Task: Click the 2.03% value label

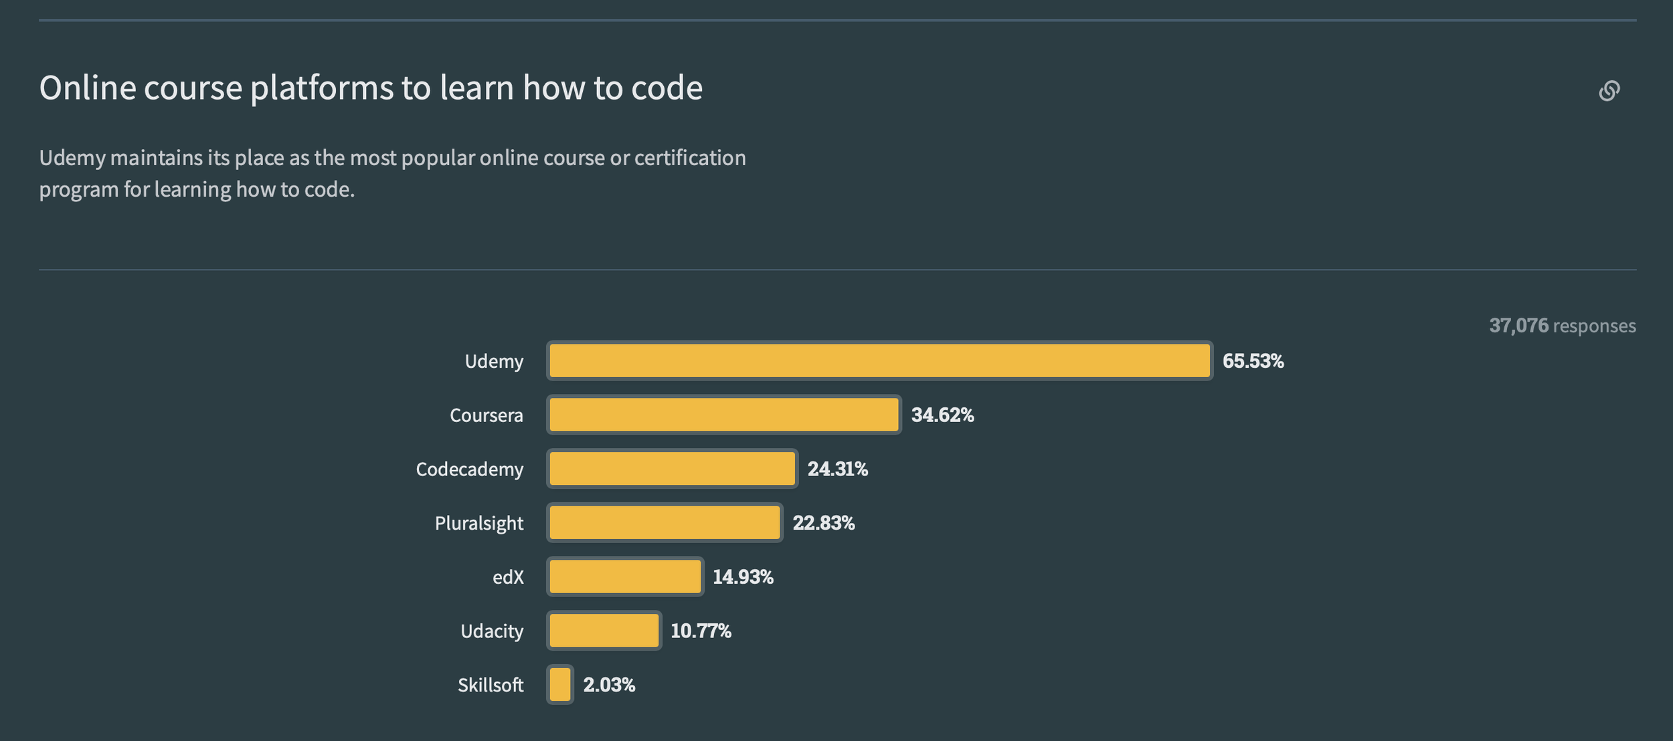Action: pyautogui.click(x=609, y=685)
